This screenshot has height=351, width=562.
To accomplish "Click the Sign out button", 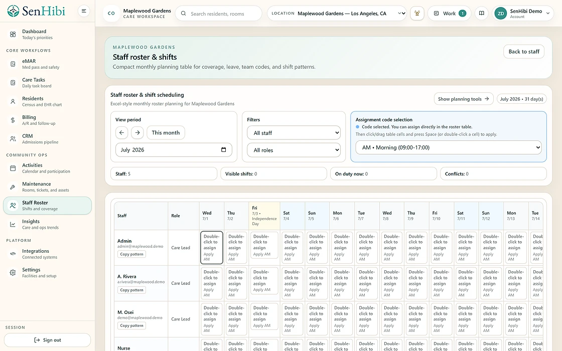I will click(47, 340).
